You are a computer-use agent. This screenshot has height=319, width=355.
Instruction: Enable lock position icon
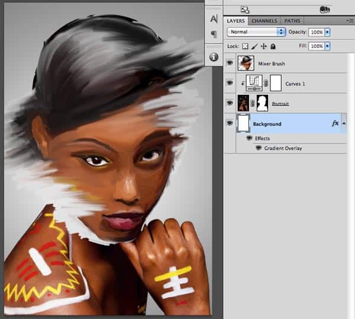(264, 46)
